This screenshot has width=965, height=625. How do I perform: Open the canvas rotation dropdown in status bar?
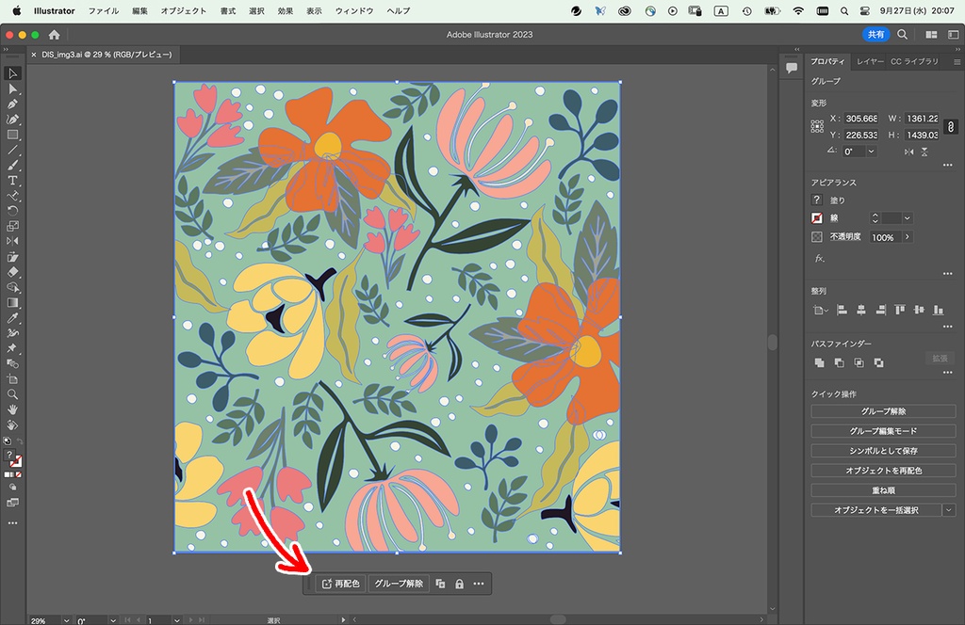pos(113,620)
